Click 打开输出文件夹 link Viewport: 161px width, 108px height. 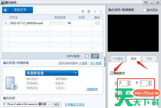pyautogui.click(x=75, y=105)
